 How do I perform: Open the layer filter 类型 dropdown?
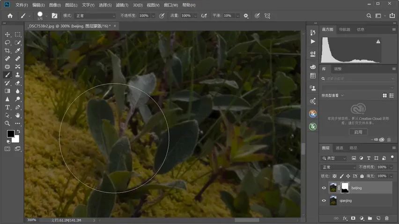(x=334, y=158)
